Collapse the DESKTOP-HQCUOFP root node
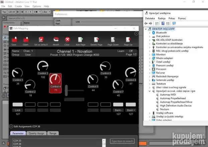The height and width of the screenshot is (147, 208). [x=146, y=29]
